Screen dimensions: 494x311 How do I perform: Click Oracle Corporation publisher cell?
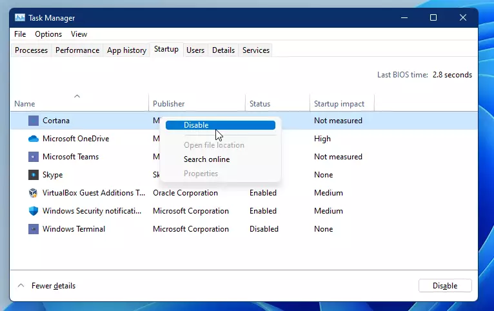(x=185, y=193)
